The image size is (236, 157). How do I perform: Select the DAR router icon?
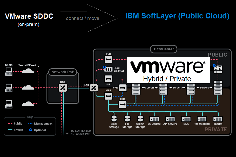[94, 88]
